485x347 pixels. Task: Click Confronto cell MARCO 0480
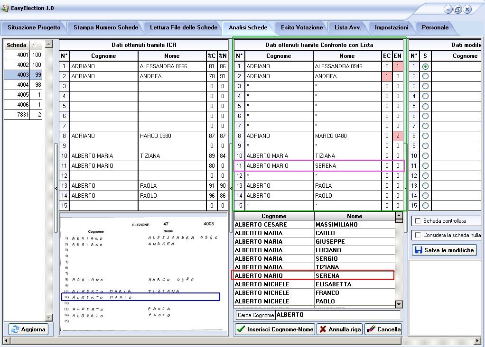click(347, 136)
